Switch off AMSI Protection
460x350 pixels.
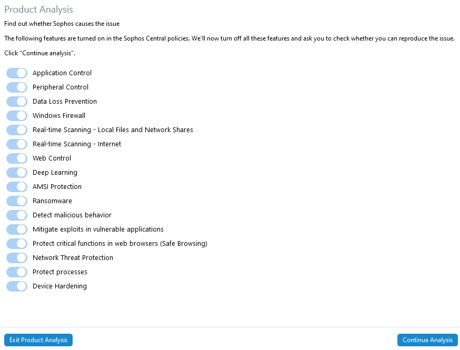[x=16, y=186]
